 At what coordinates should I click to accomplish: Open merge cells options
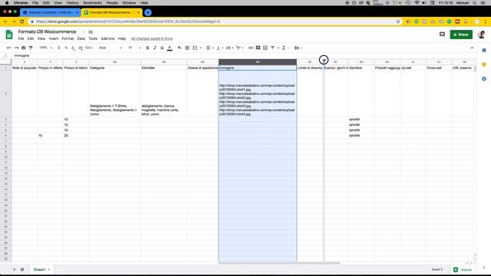tap(196, 48)
